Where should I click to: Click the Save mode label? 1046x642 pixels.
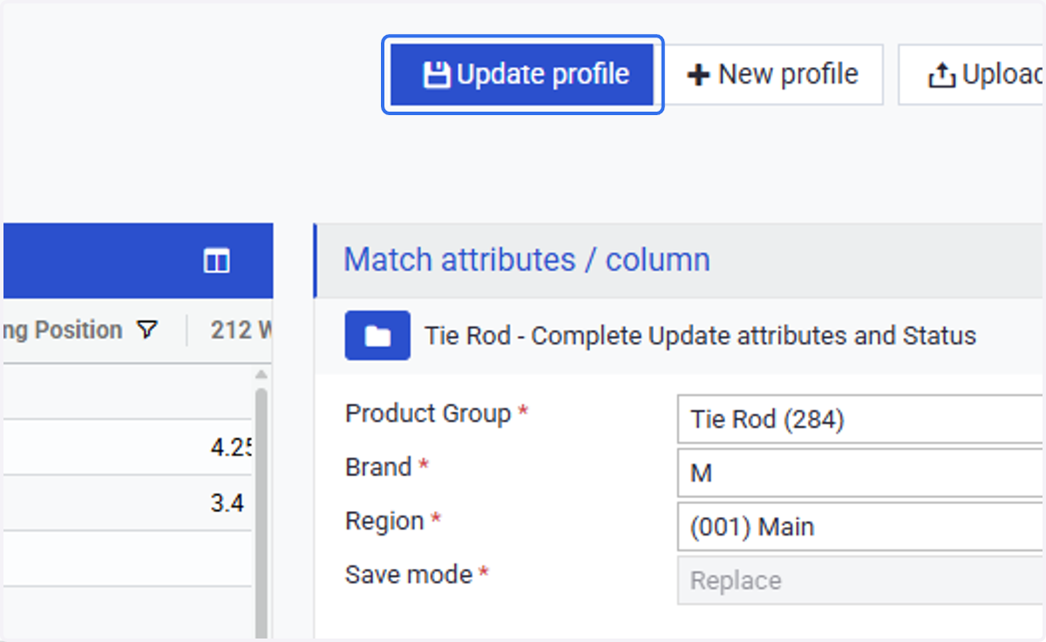[409, 574]
